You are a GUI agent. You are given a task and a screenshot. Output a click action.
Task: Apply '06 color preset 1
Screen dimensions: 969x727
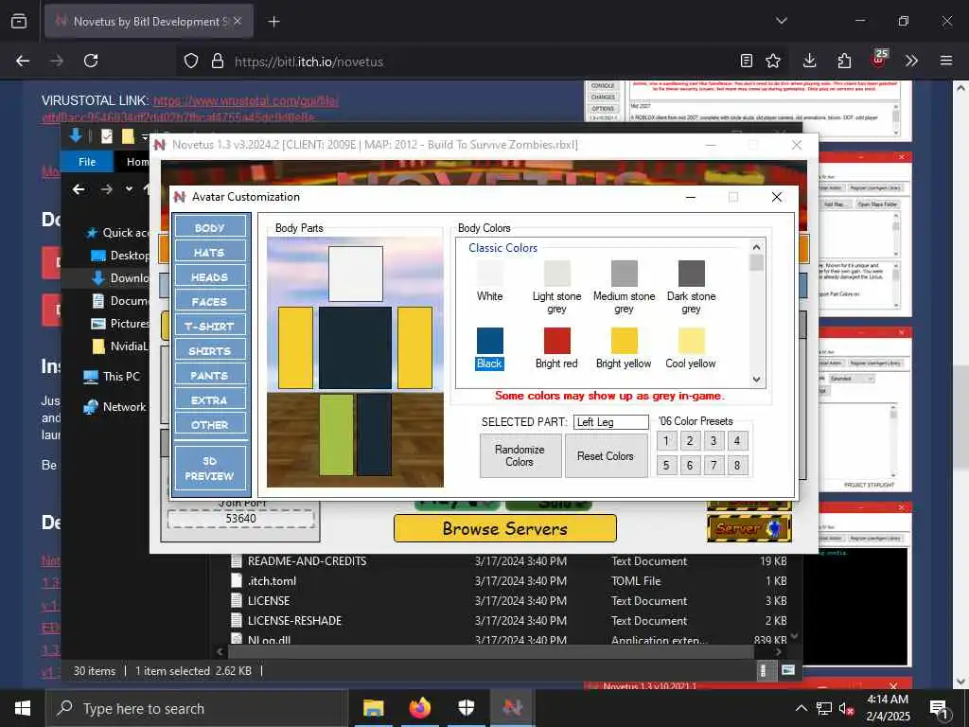pos(665,441)
